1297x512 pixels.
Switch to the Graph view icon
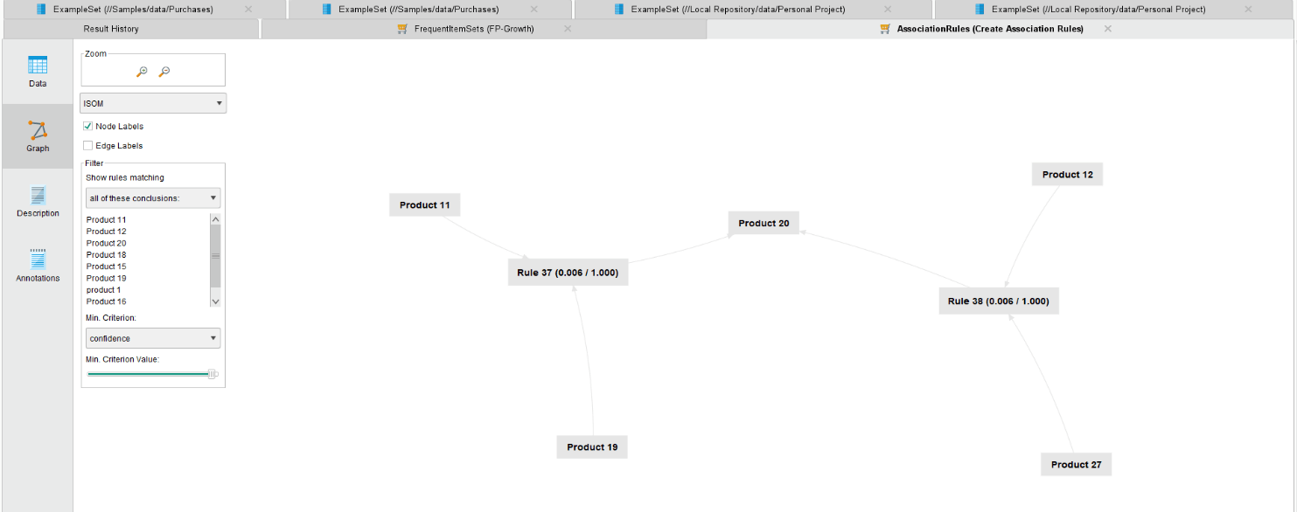[38, 136]
